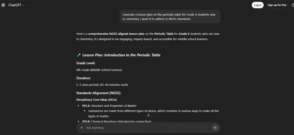This screenshot has width=294, height=135.
Task: Click the 6th Grade (Middle School Science) text
Action: 99,70
